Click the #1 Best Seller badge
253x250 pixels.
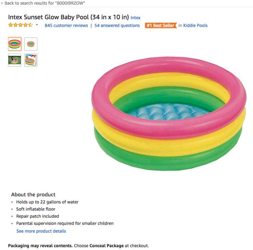click(x=160, y=26)
